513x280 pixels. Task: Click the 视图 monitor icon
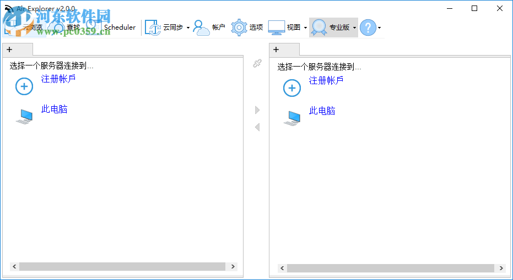point(277,28)
